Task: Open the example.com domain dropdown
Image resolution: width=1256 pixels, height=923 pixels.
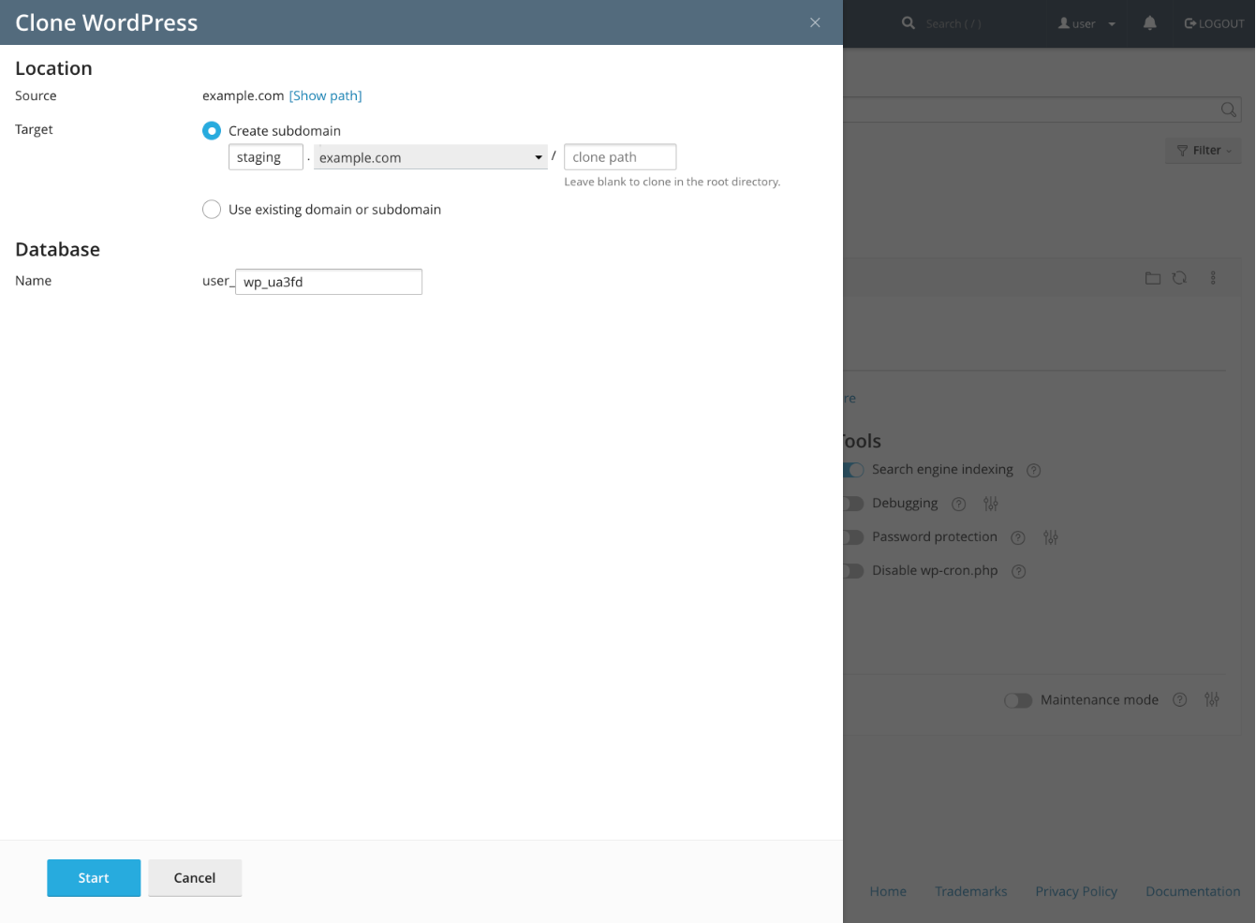Action: click(x=430, y=156)
